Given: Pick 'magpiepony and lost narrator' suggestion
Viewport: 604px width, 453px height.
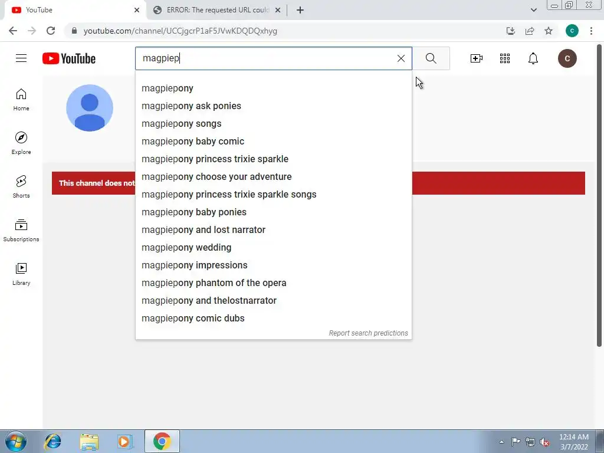Looking at the screenshot, I should pyautogui.click(x=274, y=230).
